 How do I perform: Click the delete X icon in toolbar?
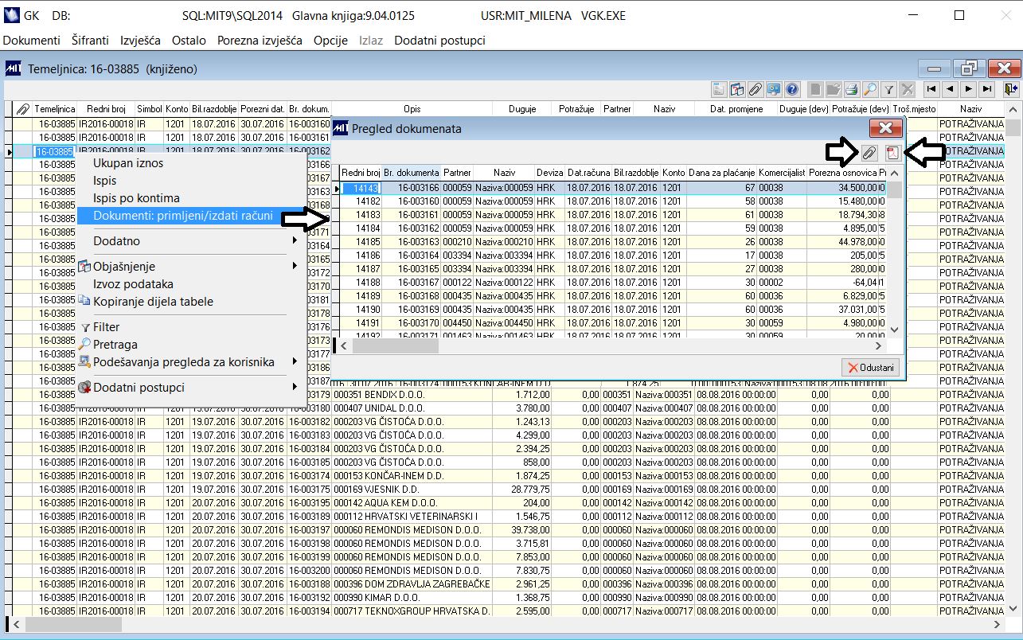907,89
